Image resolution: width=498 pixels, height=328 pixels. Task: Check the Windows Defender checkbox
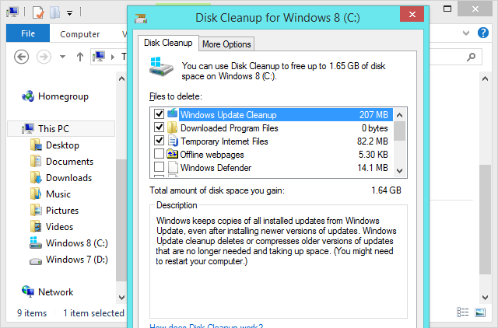pyautogui.click(x=159, y=167)
